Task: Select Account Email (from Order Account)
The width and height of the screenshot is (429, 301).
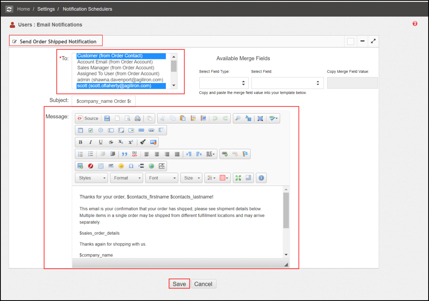Action: point(121,62)
